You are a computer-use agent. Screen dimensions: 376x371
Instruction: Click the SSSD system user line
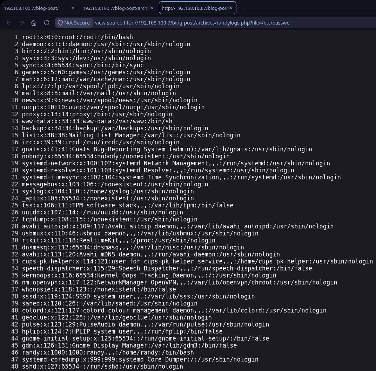point(138,296)
